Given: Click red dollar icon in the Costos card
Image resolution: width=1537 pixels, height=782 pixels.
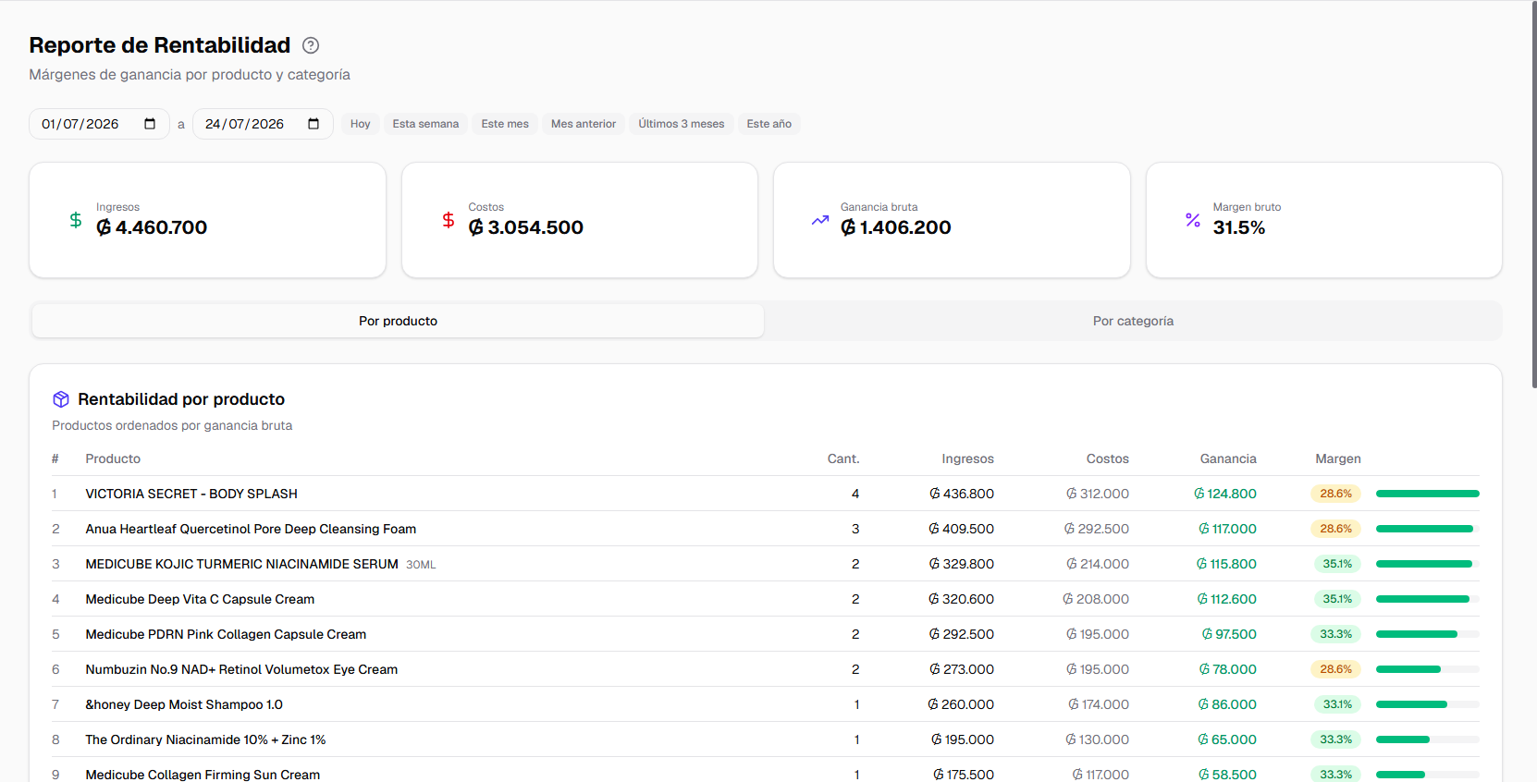Looking at the screenshot, I should click(449, 220).
